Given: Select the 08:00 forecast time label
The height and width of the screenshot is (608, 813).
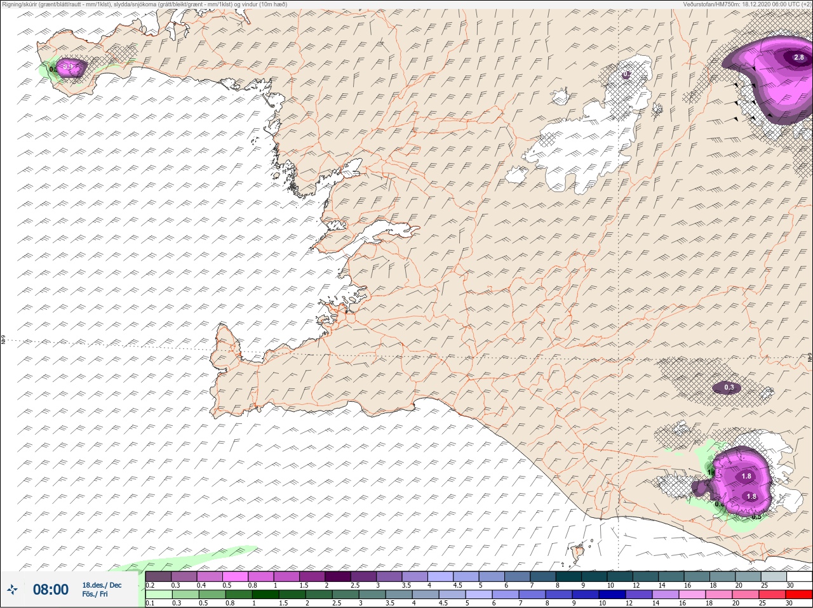Looking at the screenshot, I should [x=51, y=590].
